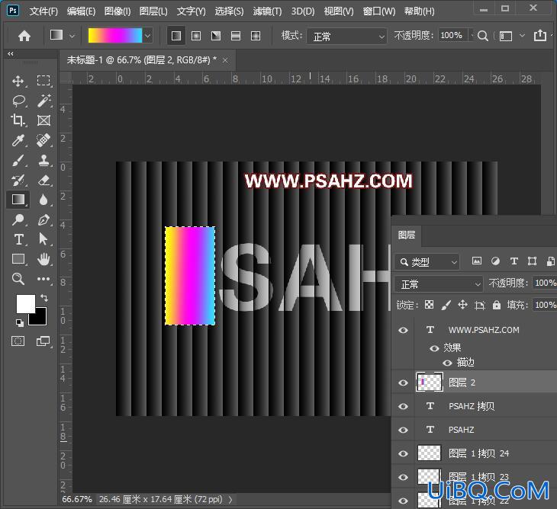557x509 pixels.
Task: Select the Gradient tool in toolbox
Action: (x=18, y=200)
